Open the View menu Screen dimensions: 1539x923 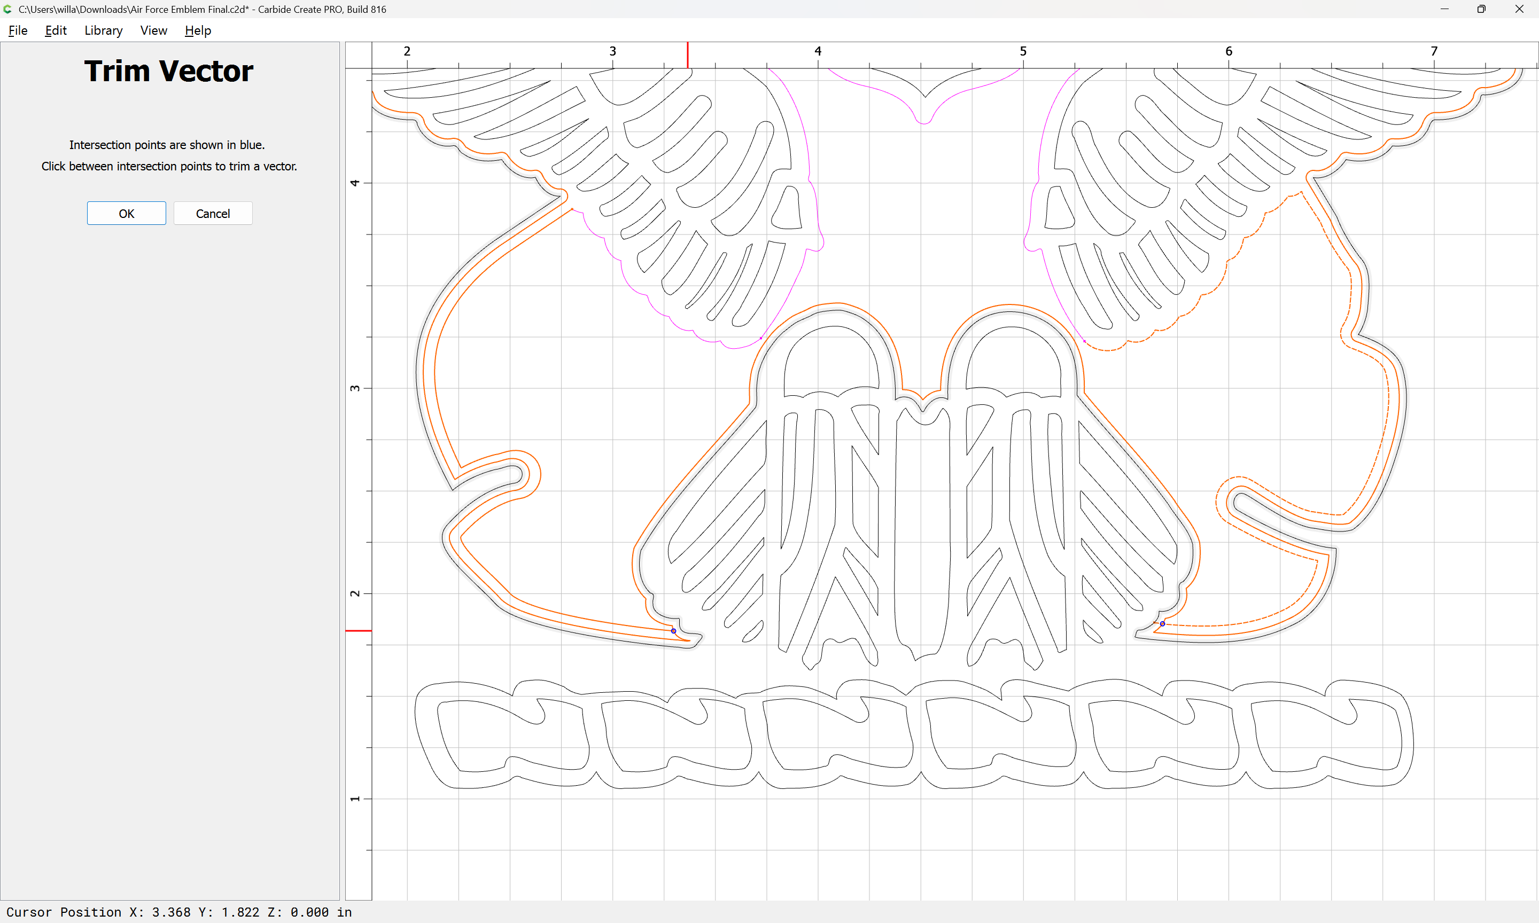154,30
